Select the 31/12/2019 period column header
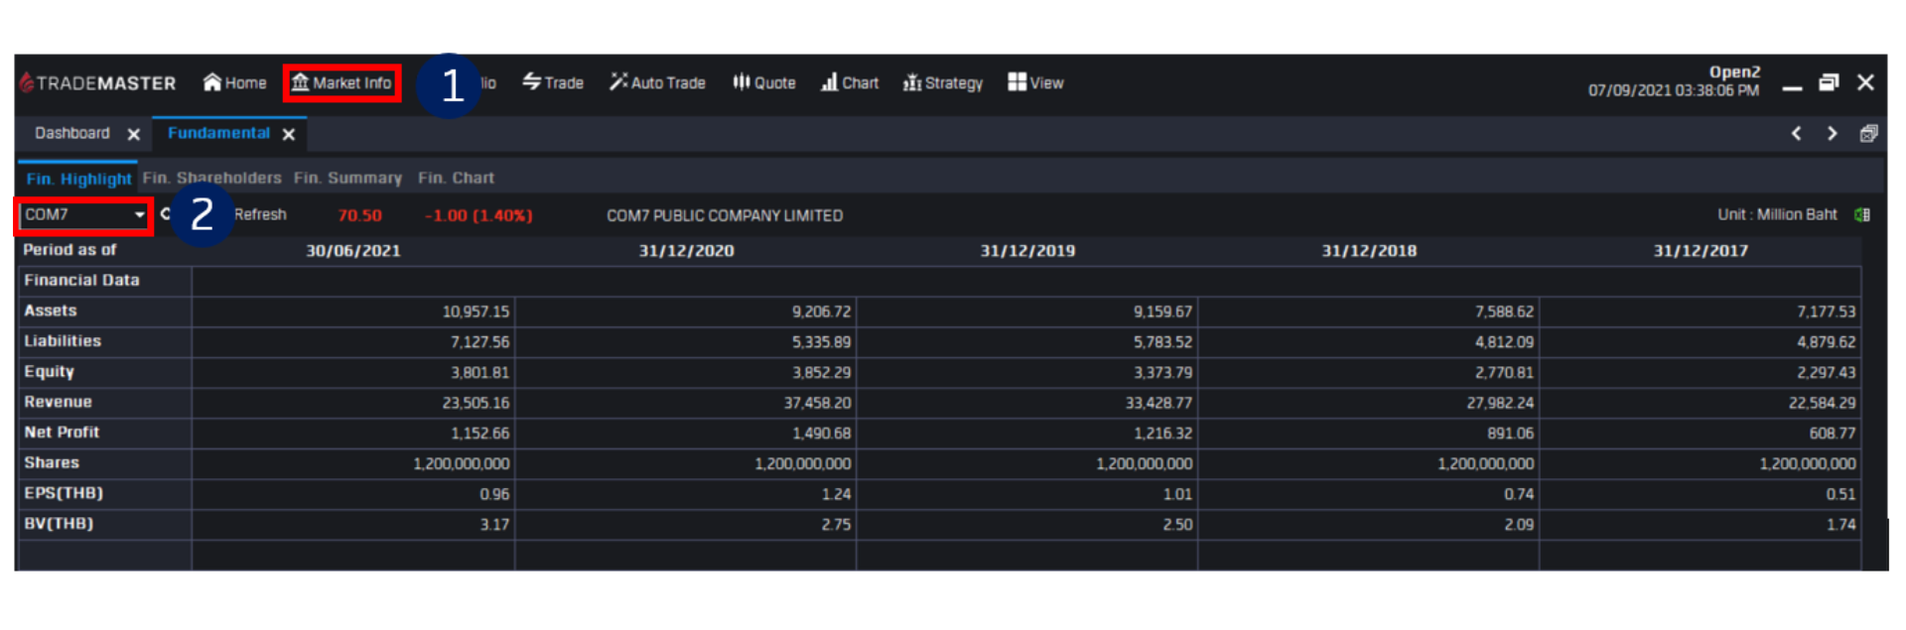This screenshot has height=630, width=1906. coord(1027,250)
